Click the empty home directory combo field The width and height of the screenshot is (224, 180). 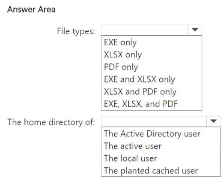click(154, 122)
